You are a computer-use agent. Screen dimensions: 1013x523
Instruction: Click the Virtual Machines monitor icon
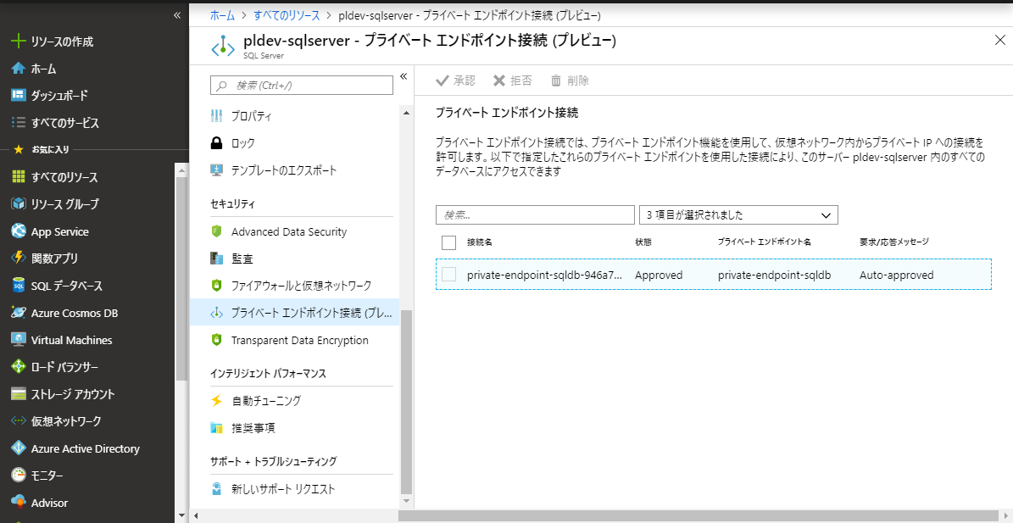click(18, 340)
